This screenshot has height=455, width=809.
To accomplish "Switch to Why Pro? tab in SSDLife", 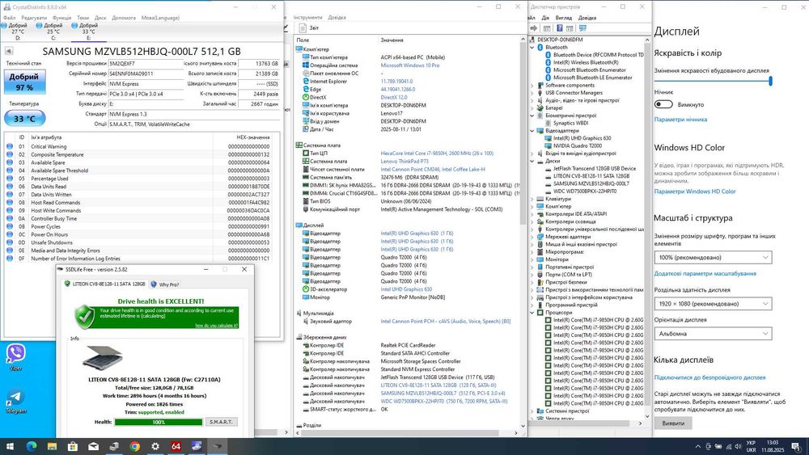I will tap(165, 284).
